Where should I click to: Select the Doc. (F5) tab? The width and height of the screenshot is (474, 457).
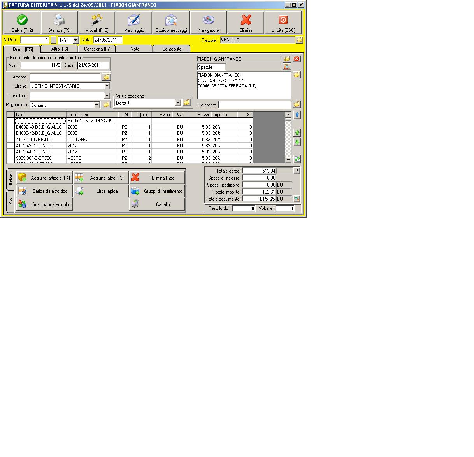tap(23, 49)
